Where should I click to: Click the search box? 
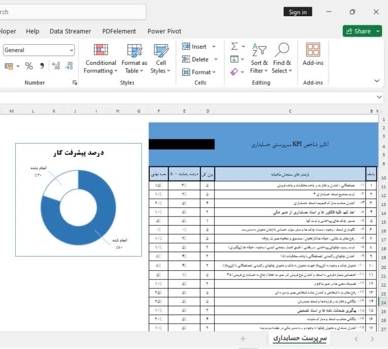pos(73,12)
